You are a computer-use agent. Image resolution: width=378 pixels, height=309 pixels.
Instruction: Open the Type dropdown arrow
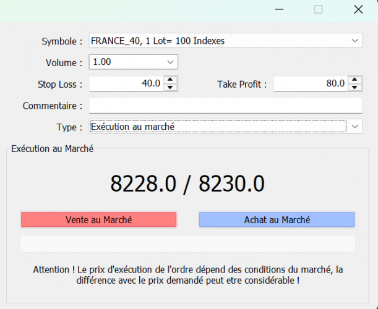coord(354,127)
